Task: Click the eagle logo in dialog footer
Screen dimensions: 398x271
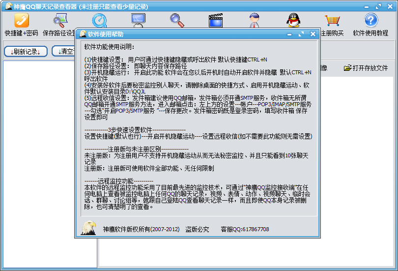Action: coord(88,228)
